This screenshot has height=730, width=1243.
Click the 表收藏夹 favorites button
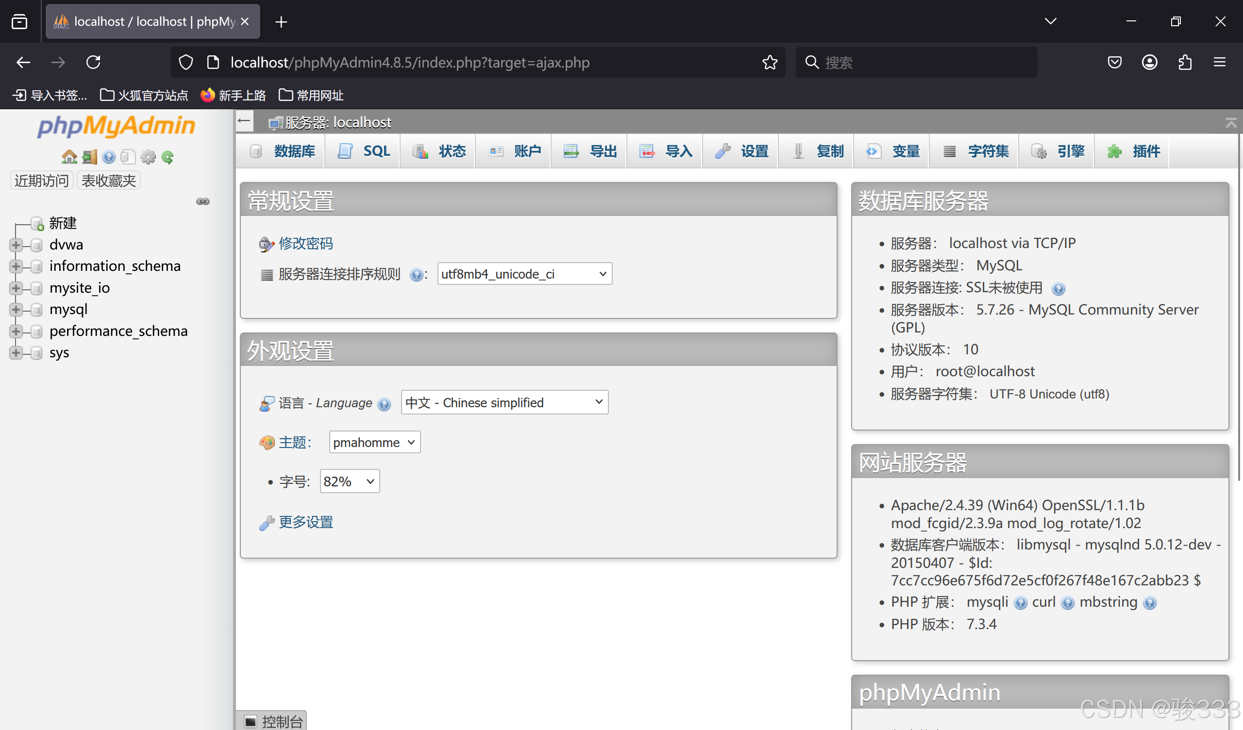point(108,181)
